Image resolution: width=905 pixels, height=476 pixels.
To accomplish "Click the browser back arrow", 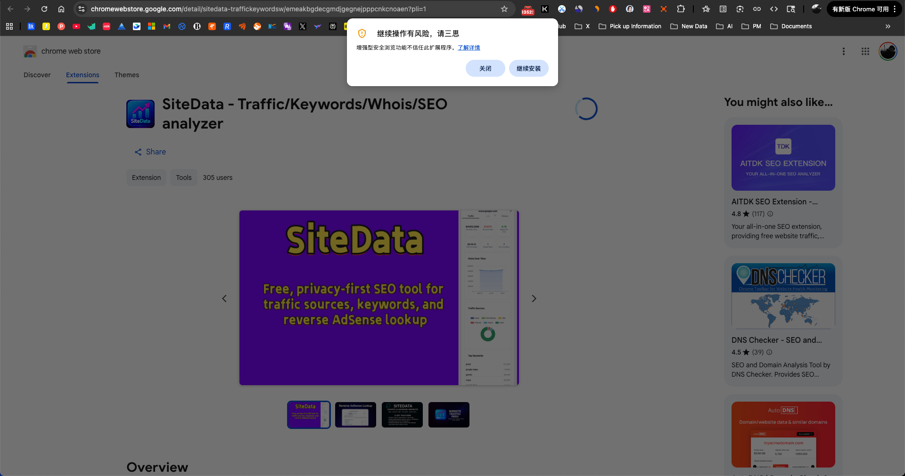I will click(10, 9).
